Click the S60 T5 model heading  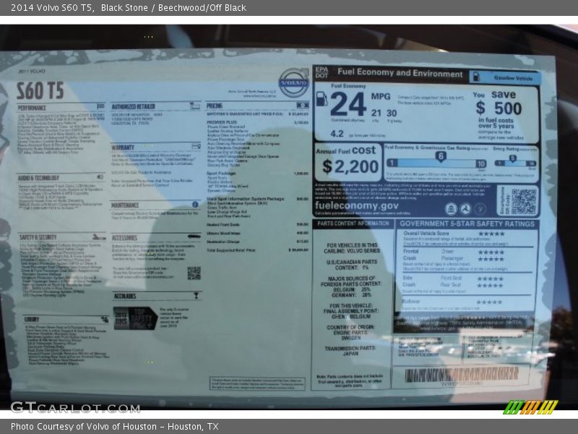pyautogui.click(x=40, y=90)
